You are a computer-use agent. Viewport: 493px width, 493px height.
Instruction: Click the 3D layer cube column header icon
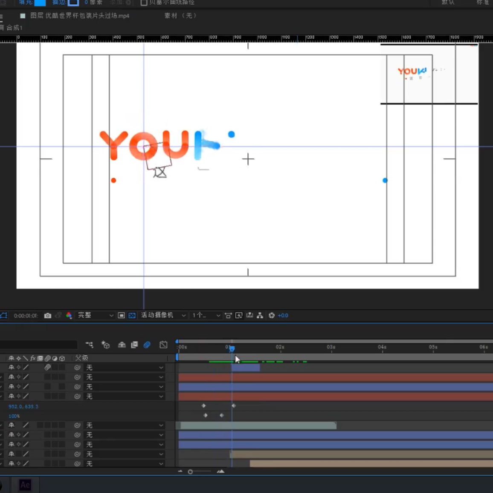(62, 358)
